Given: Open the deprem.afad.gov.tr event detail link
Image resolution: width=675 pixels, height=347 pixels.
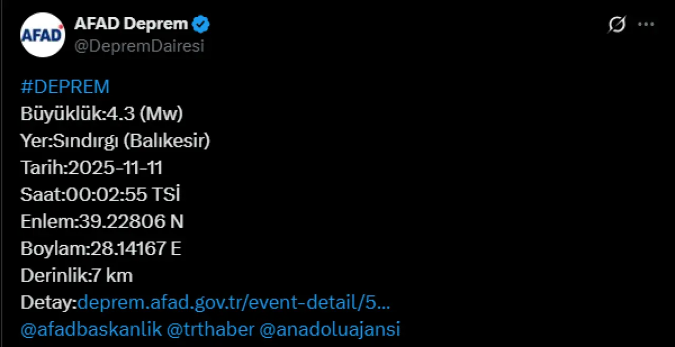Looking at the screenshot, I should 234,303.
